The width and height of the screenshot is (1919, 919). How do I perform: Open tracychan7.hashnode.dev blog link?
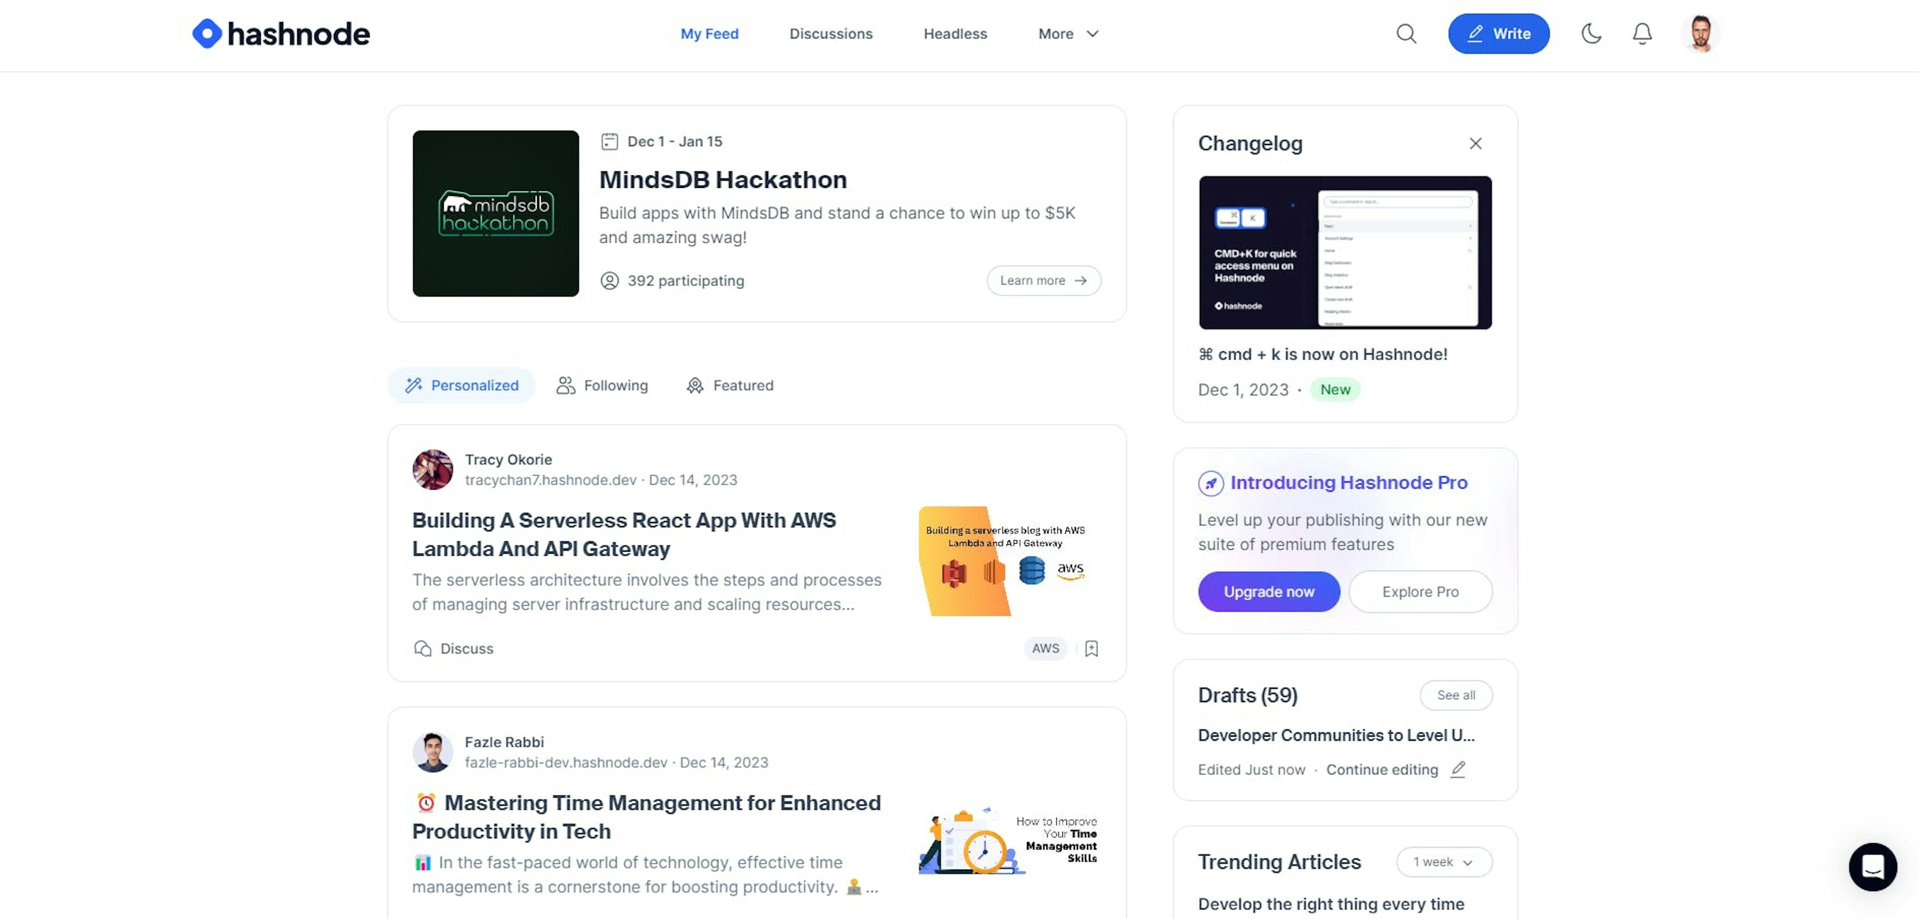click(x=551, y=480)
